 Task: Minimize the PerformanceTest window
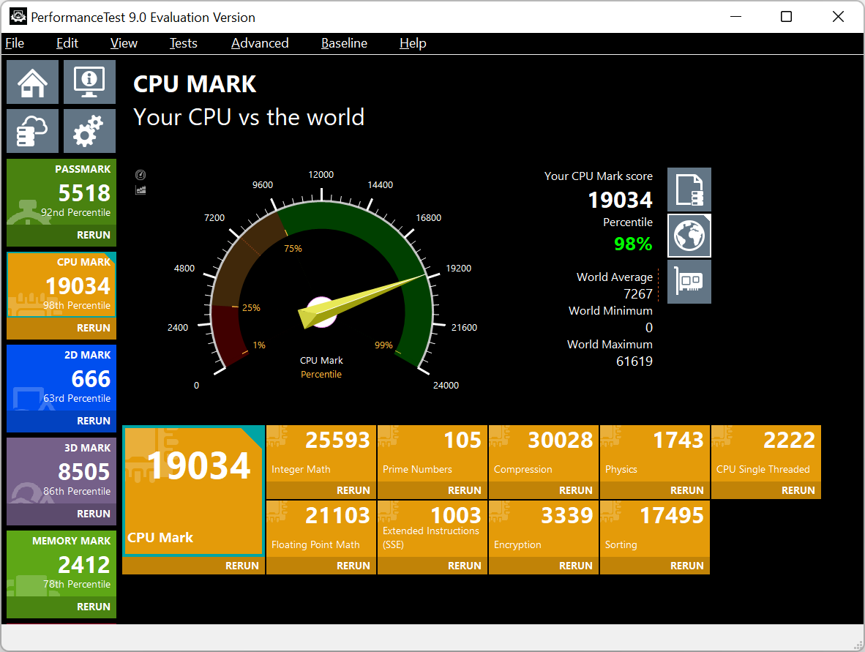pyautogui.click(x=735, y=17)
